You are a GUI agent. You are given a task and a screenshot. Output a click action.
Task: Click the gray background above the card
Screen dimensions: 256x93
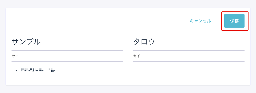[128, 3]
